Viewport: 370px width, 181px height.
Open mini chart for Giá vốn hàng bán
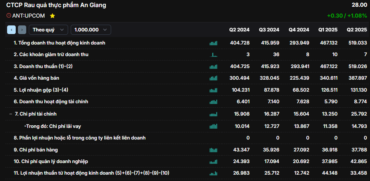click(x=213, y=78)
